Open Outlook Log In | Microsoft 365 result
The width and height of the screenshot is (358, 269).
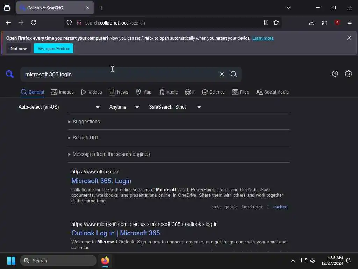point(115,233)
